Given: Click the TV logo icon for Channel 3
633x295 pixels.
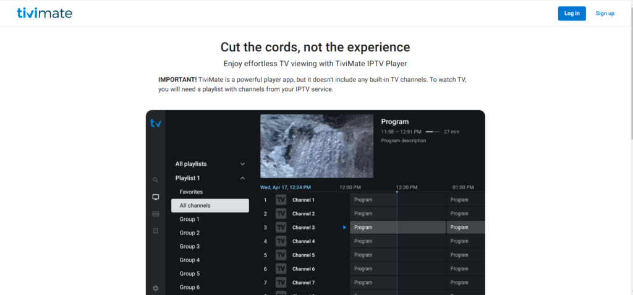Looking at the screenshot, I should (281, 227).
